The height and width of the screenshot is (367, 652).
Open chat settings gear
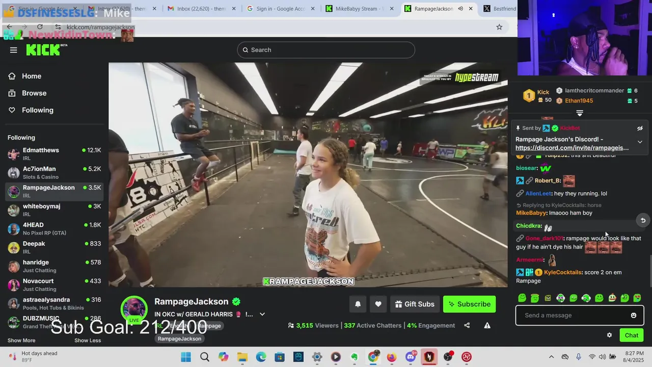(609, 335)
